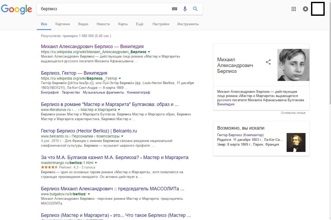Click the blue search magnifier icon
The width and height of the screenshot is (331, 220).
coord(195,9)
